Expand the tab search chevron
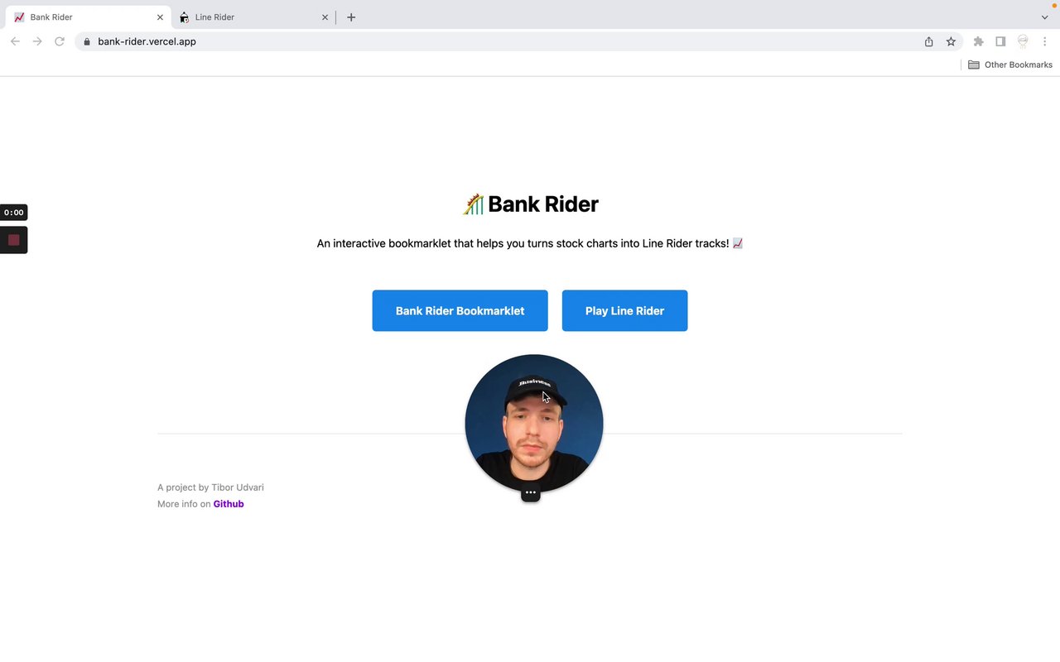Image resolution: width=1060 pixels, height=662 pixels. pos(1045,17)
